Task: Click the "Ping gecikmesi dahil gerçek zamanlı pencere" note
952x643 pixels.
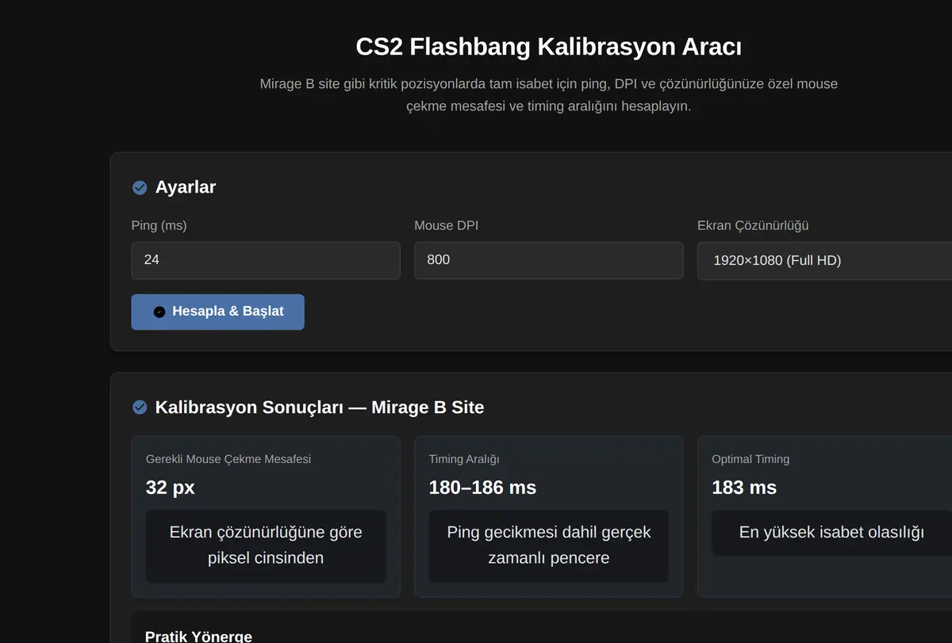Action: pos(549,545)
